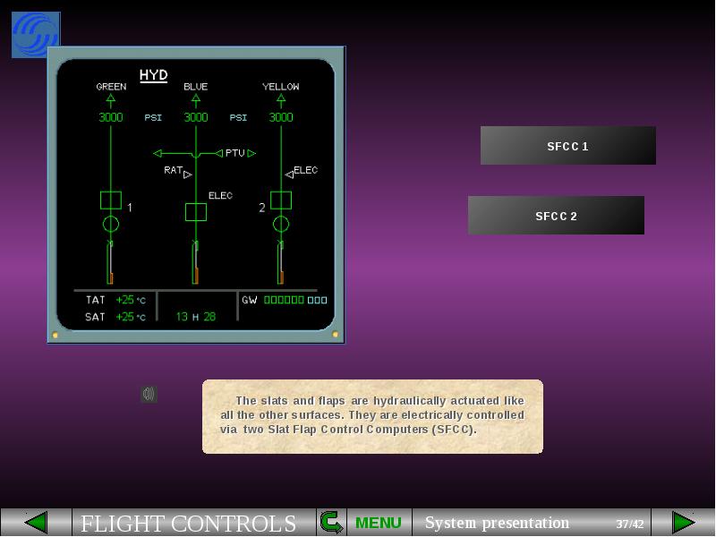Click the green system fire valve circle

click(110, 224)
